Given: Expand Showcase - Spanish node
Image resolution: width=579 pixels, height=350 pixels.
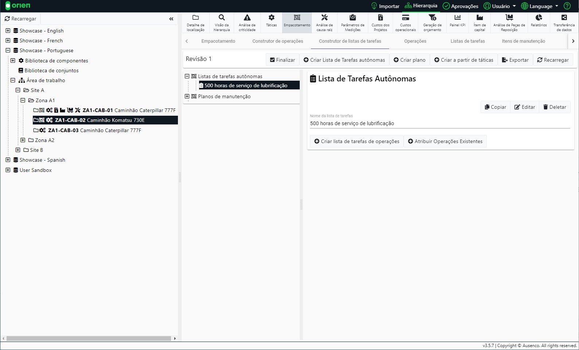Looking at the screenshot, I should 8,160.
